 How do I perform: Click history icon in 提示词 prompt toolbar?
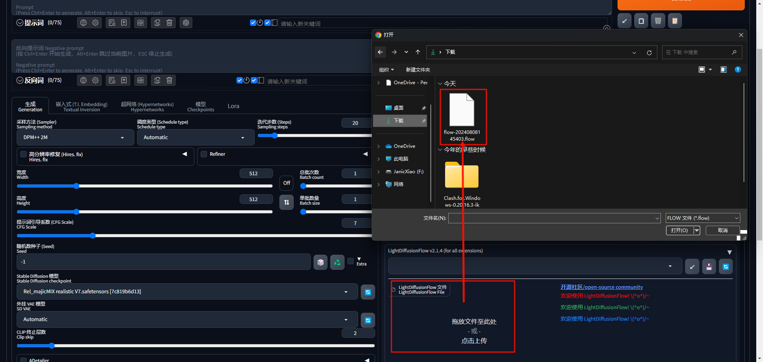pyautogui.click(x=112, y=23)
